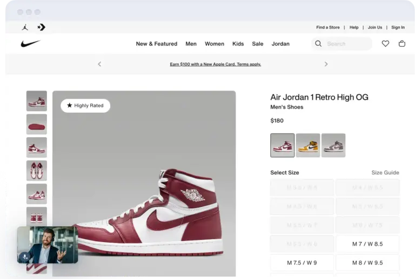Select the yellow and black colorway swatch
The height and width of the screenshot is (279, 415).
(308, 145)
